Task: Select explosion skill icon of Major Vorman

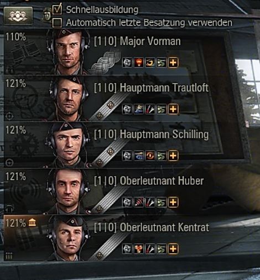Action: click(138, 63)
